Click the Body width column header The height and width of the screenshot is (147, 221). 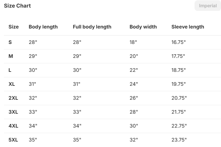(x=143, y=27)
